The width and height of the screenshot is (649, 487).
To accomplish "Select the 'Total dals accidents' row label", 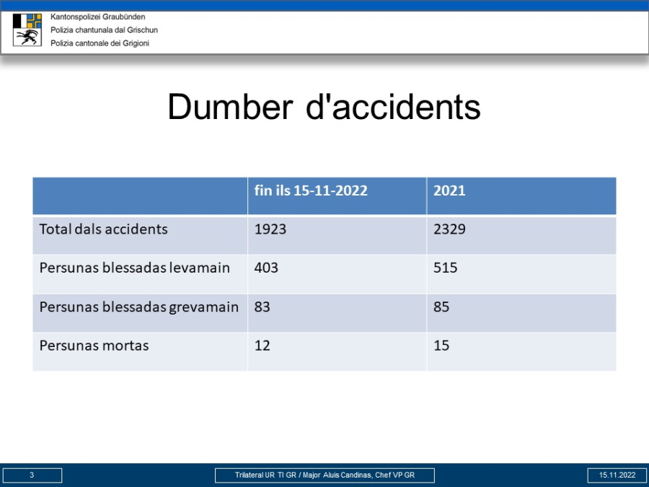I will point(103,229).
